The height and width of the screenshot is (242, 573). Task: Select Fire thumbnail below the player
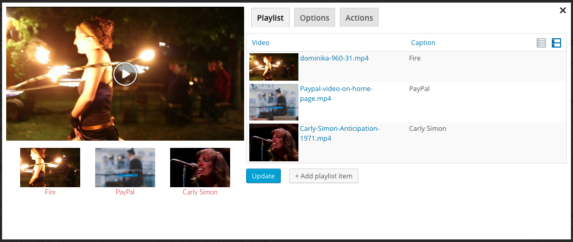[50, 168]
